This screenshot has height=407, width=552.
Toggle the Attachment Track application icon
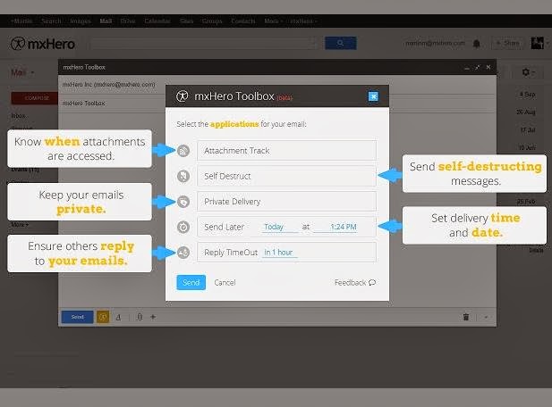pyautogui.click(x=183, y=151)
